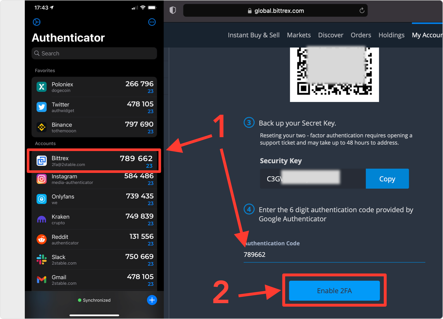The image size is (443, 319).
Task: Click the step 4 circle icon
Action: pos(249,209)
